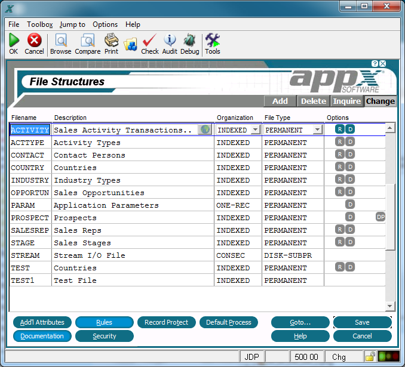The width and height of the screenshot is (405, 367).
Task: Click the D icon in PARAM row
Action: point(350,205)
